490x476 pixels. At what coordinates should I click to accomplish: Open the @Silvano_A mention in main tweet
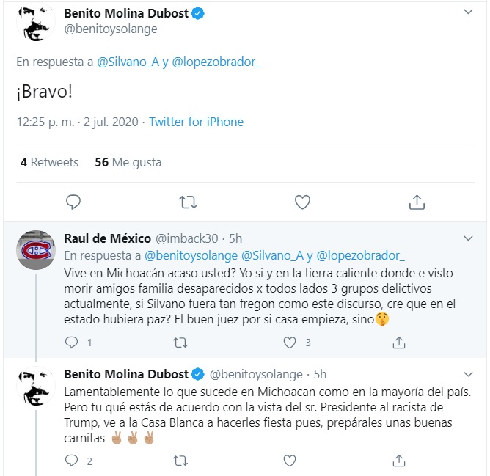tap(128, 62)
